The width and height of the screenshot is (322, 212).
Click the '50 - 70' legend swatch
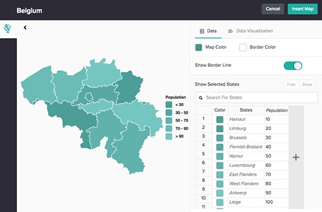coord(169,121)
